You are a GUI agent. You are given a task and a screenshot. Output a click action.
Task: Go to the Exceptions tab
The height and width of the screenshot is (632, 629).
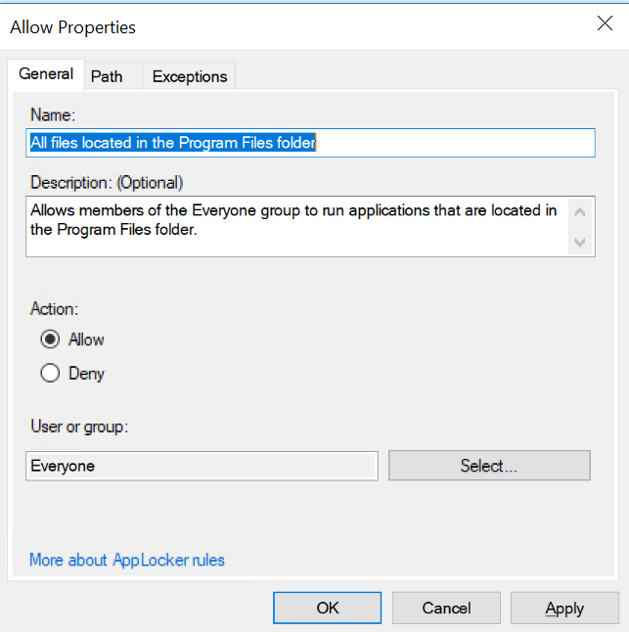(x=190, y=76)
